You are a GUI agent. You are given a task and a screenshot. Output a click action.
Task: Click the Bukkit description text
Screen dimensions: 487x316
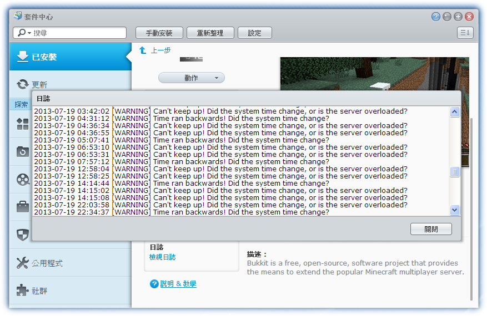pyautogui.click(x=355, y=268)
